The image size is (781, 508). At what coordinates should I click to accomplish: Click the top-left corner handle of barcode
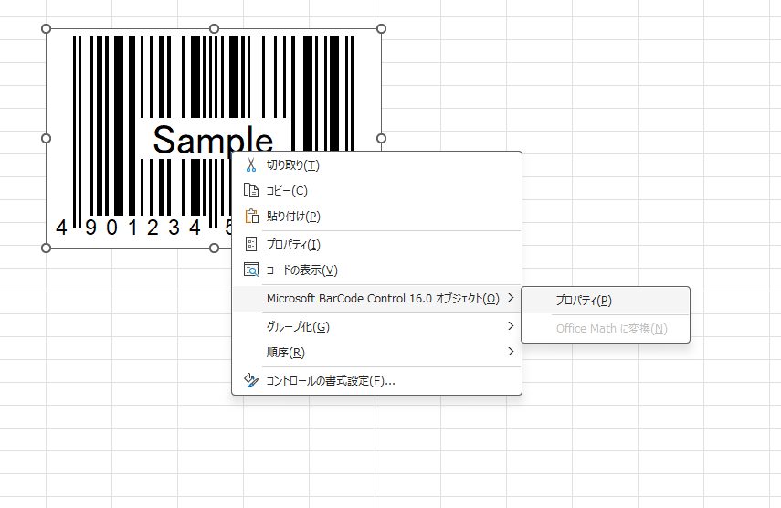coord(46,29)
